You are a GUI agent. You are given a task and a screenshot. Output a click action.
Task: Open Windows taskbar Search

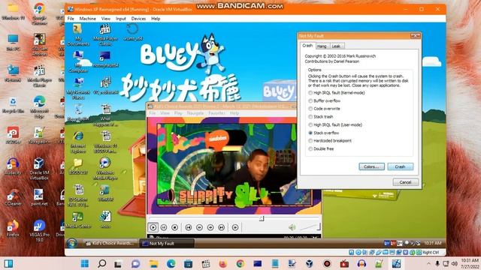(102, 263)
